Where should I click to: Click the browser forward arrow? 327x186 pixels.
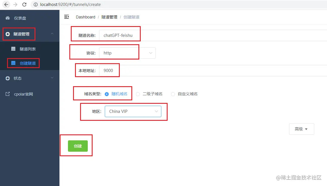(15, 4)
